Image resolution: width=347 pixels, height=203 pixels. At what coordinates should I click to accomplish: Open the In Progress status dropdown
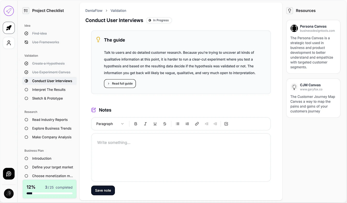(x=159, y=20)
